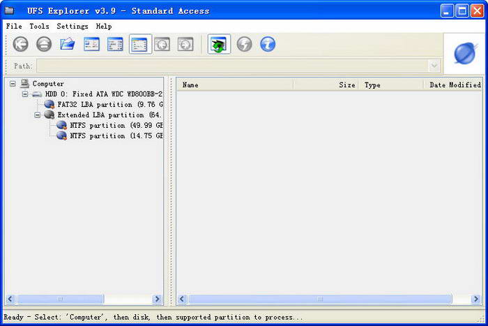Click the 14.75 GB NTFS partition icon
This screenshot has width=488, height=326.
(62, 135)
